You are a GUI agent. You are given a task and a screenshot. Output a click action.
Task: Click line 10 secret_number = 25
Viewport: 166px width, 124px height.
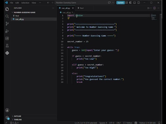point(78,42)
